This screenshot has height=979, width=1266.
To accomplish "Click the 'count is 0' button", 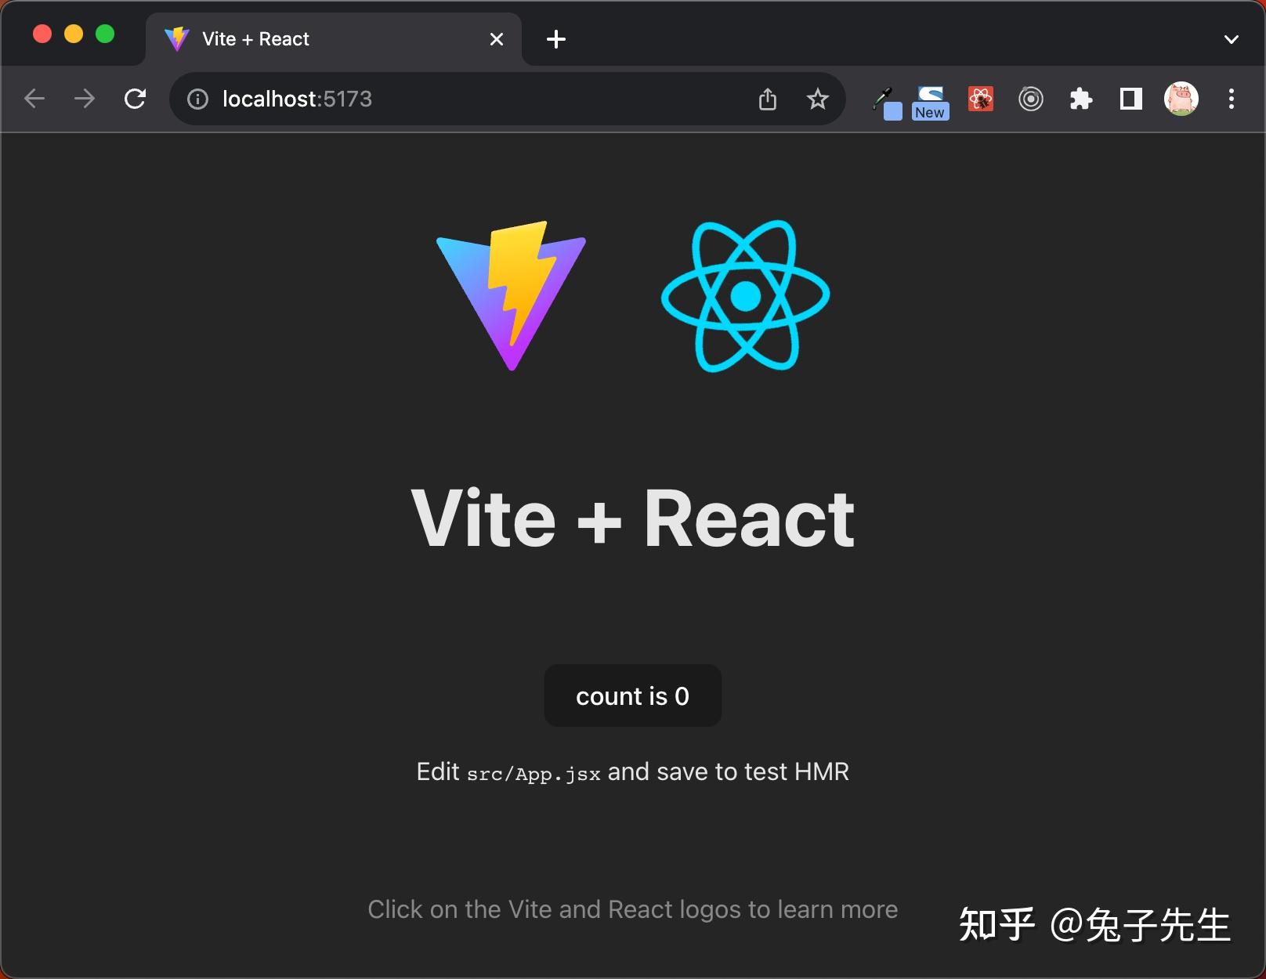I will (x=633, y=695).
